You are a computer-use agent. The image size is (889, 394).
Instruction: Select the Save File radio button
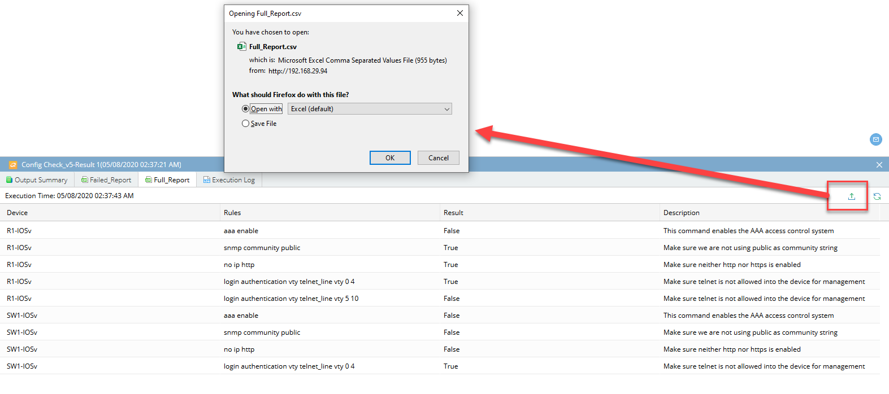point(245,124)
